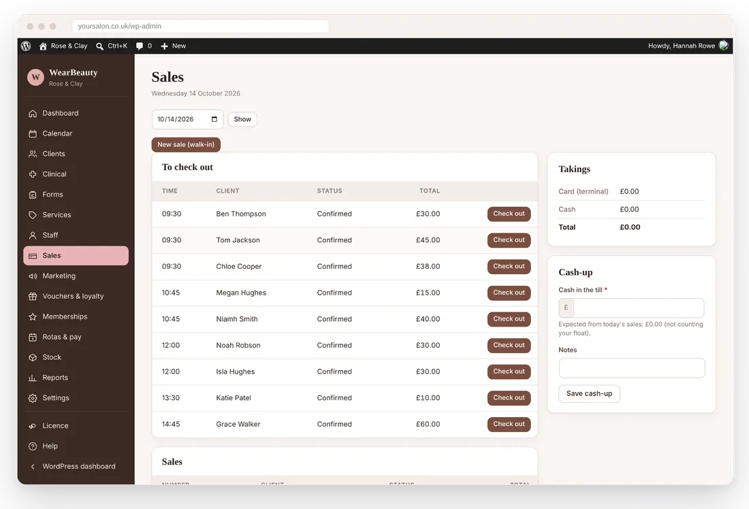Click the Clinical cross icon
This screenshot has height=509, width=749.
point(33,174)
